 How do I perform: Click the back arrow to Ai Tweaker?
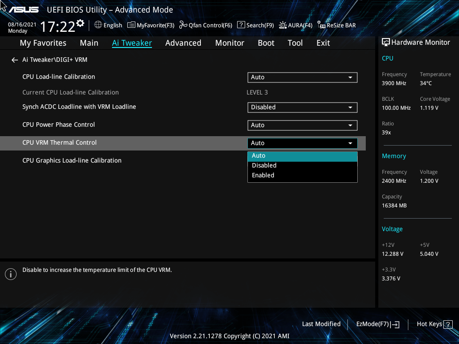point(15,60)
